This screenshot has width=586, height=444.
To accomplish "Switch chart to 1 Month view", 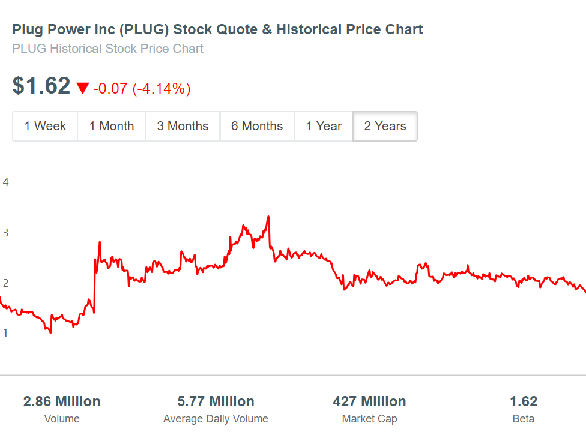I will pos(112,126).
